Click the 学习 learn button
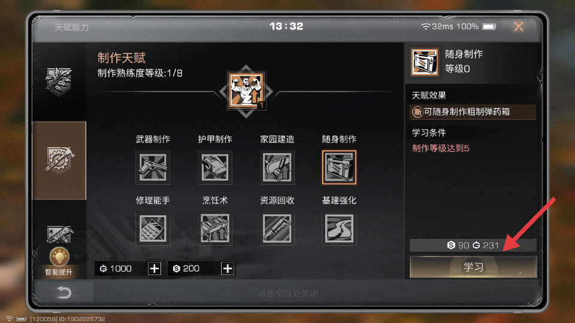The width and height of the screenshot is (575, 323). 473,267
